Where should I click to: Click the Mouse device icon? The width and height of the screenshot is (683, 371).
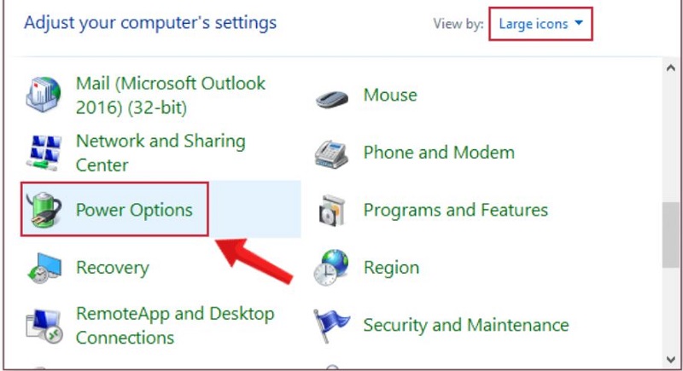332,99
